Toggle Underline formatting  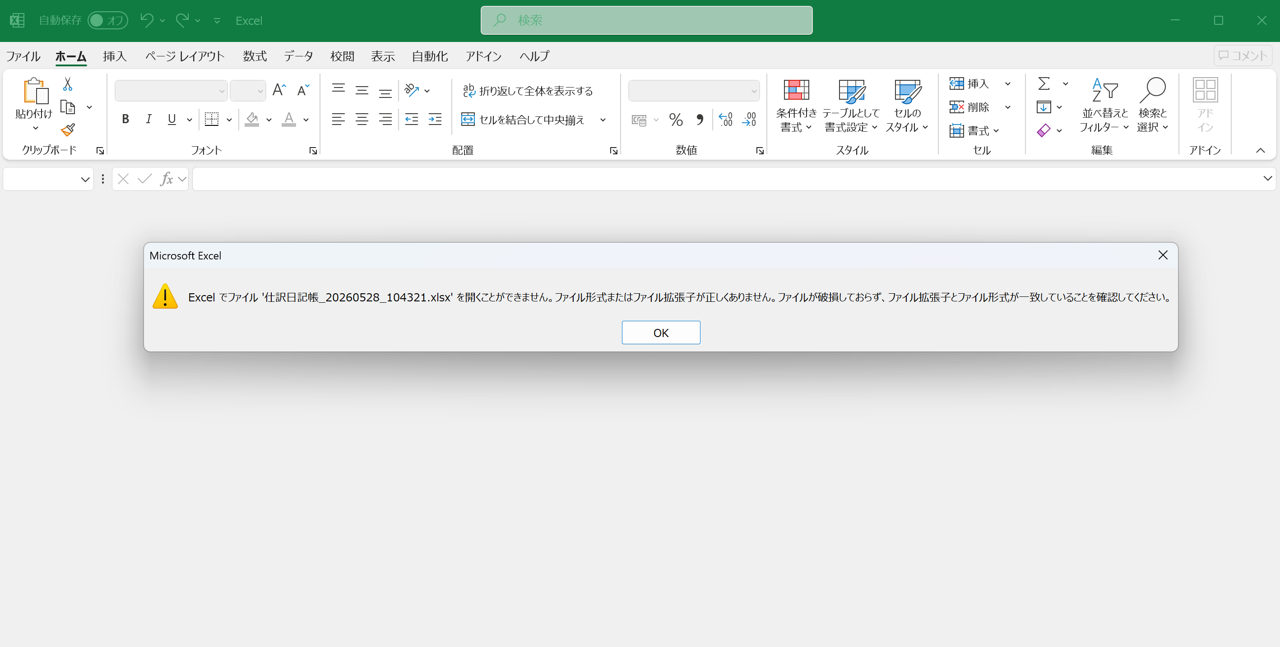172,119
